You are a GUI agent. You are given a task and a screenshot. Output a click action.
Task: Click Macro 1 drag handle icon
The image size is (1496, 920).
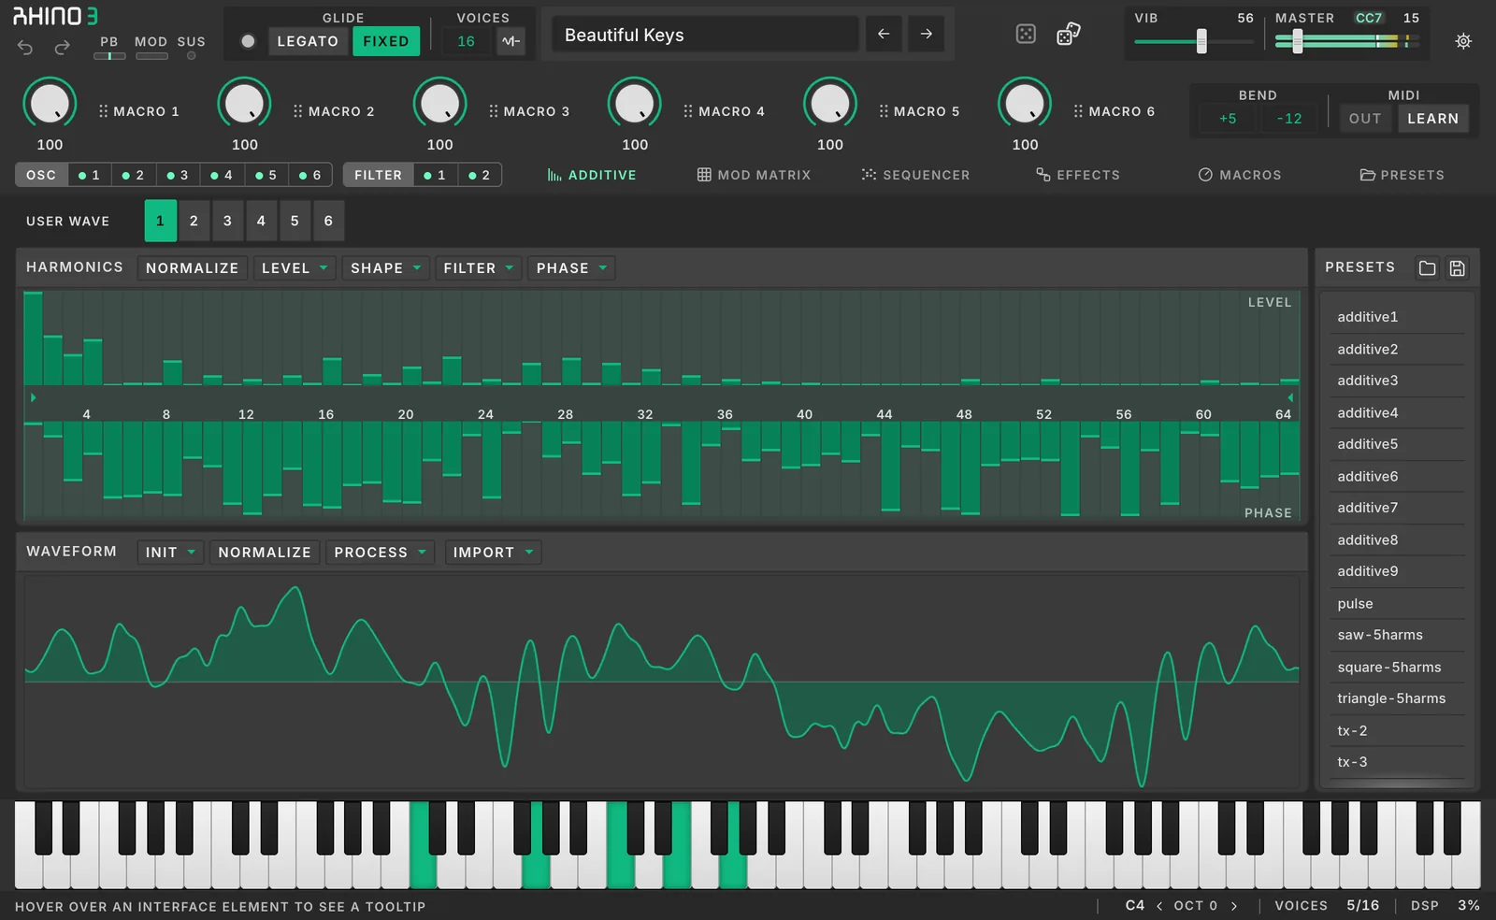[103, 111]
